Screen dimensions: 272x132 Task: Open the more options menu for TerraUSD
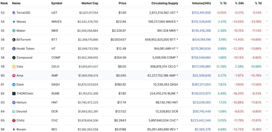tap(267, 13)
